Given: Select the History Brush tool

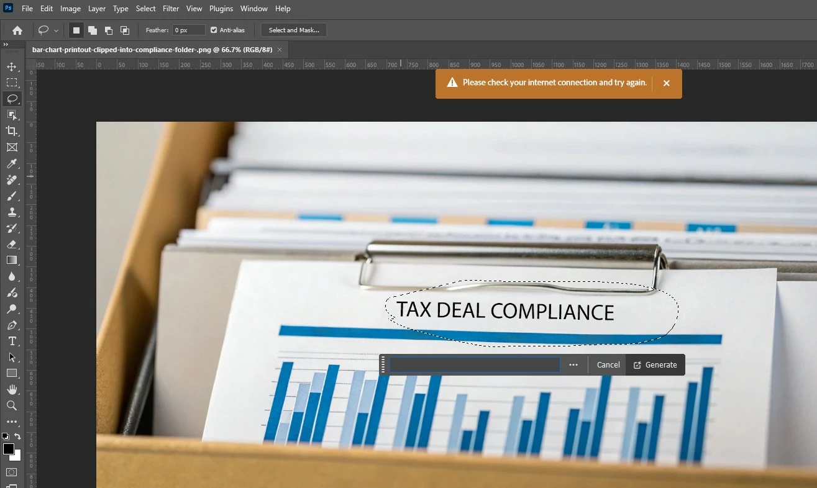Looking at the screenshot, I should pos(12,228).
